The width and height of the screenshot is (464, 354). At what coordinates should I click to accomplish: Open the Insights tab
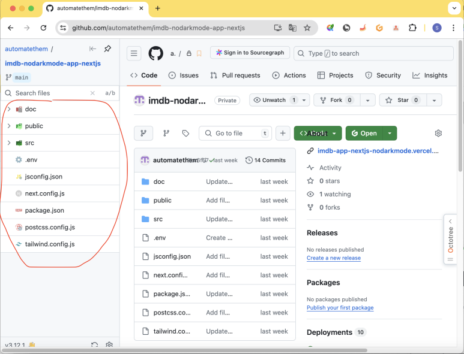point(430,75)
